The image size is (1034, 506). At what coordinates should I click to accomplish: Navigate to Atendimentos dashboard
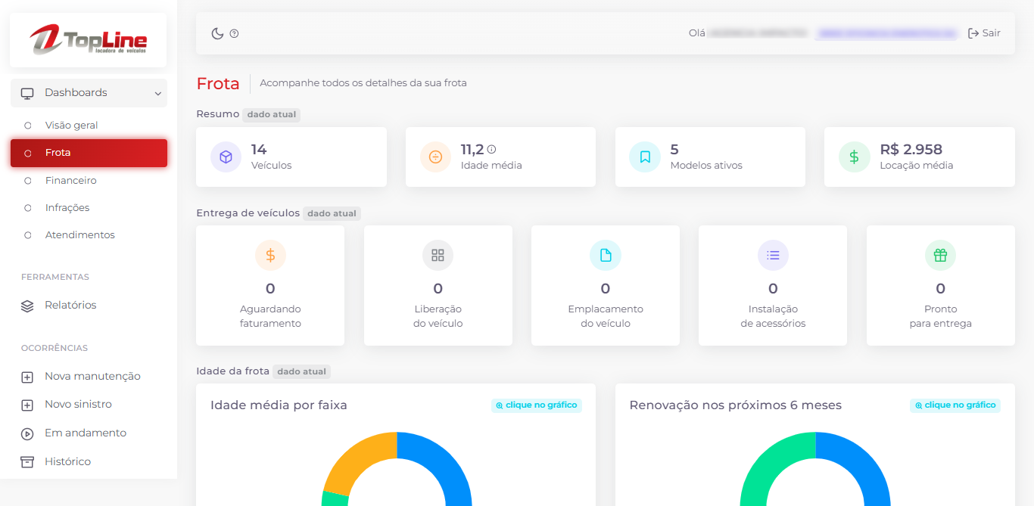(x=80, y=235)
